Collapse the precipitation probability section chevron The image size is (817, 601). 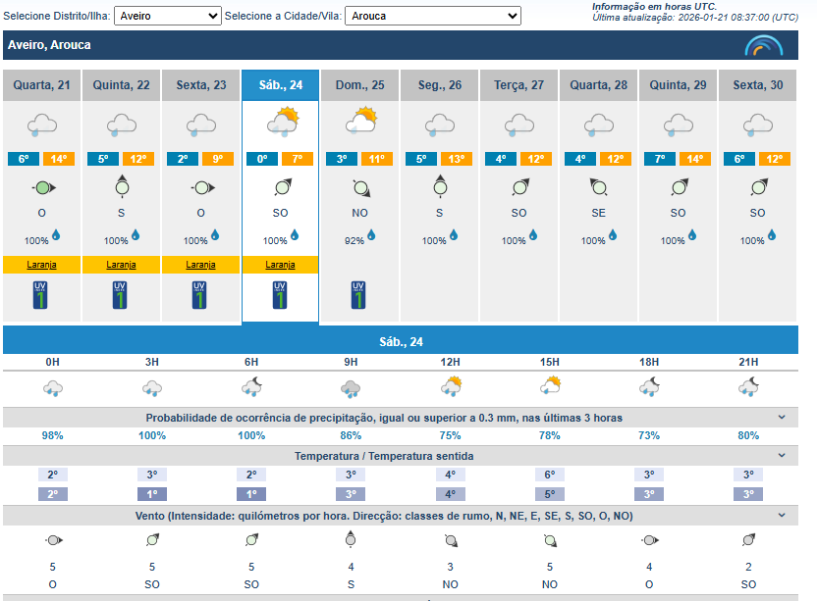click(782, 418)
